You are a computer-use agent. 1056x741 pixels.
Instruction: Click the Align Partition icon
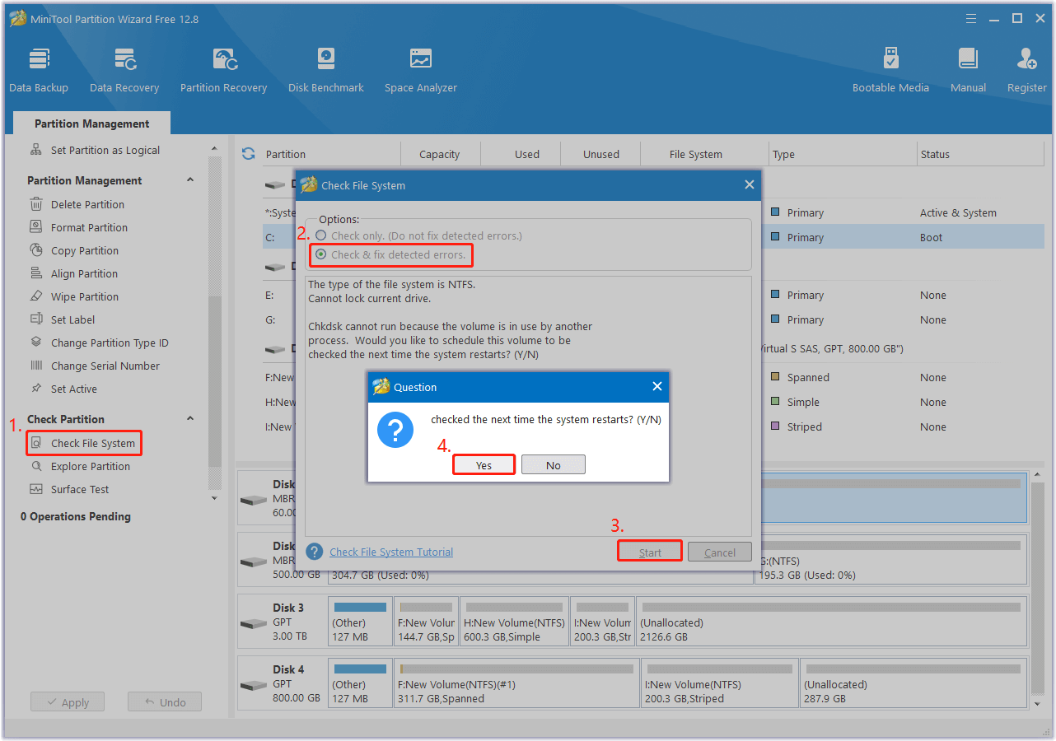tap(36, 273)
